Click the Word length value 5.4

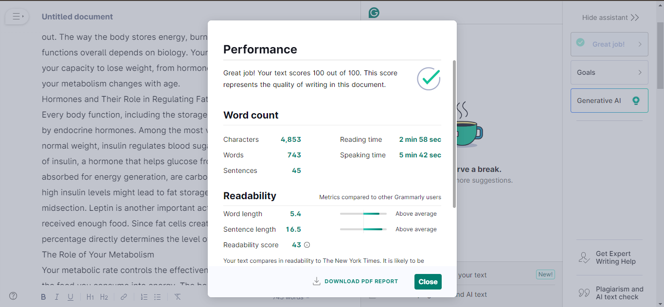(296, 214)
